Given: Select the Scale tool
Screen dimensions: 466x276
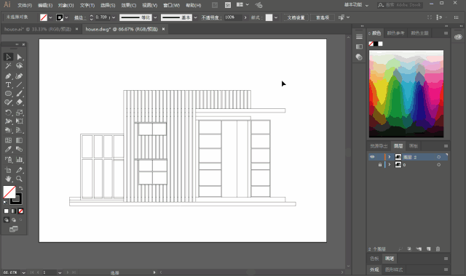Looking at the screenshot, I should coord(20,113).
